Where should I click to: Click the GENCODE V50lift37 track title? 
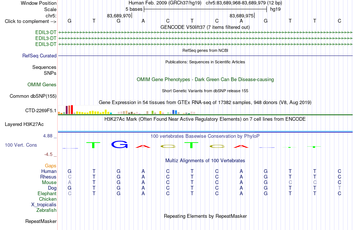point(205,27)
